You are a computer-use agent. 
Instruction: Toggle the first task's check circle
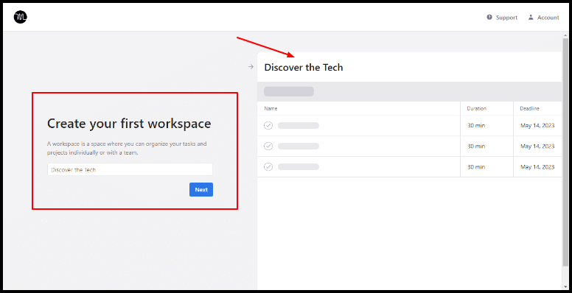pyautogui.click(x=268, y=125)
